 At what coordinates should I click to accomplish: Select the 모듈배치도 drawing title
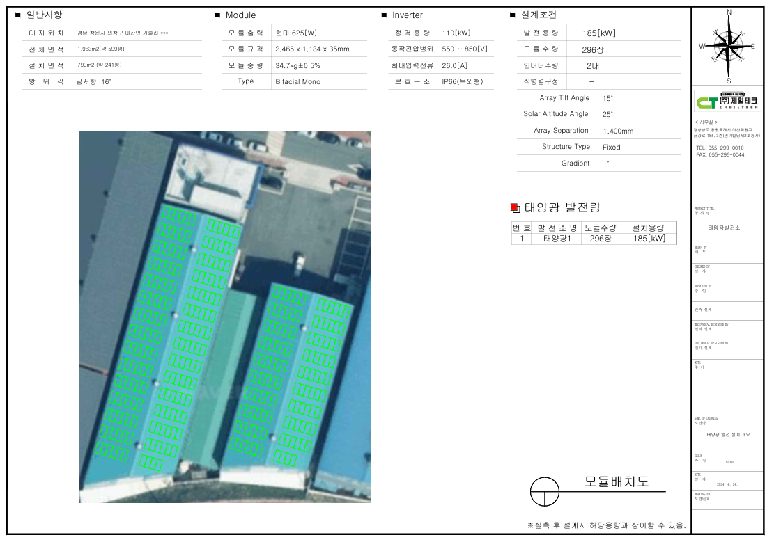[x=616, y=481]
